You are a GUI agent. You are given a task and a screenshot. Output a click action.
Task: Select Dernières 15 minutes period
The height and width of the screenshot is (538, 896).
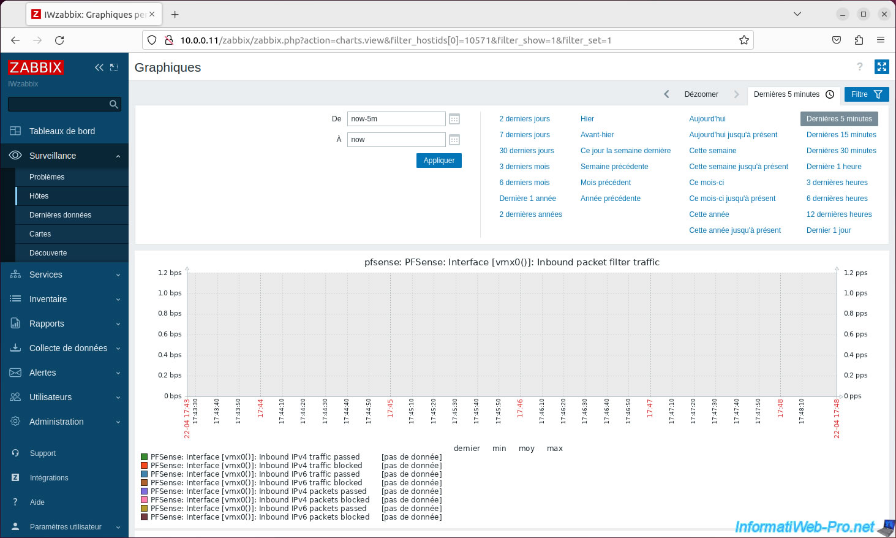point(841,135)
